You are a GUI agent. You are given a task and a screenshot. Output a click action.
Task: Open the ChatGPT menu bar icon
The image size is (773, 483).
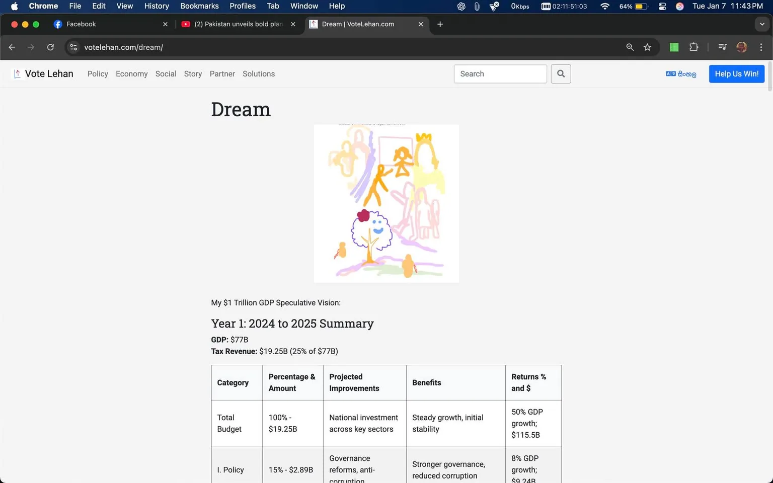click(461, 7)
